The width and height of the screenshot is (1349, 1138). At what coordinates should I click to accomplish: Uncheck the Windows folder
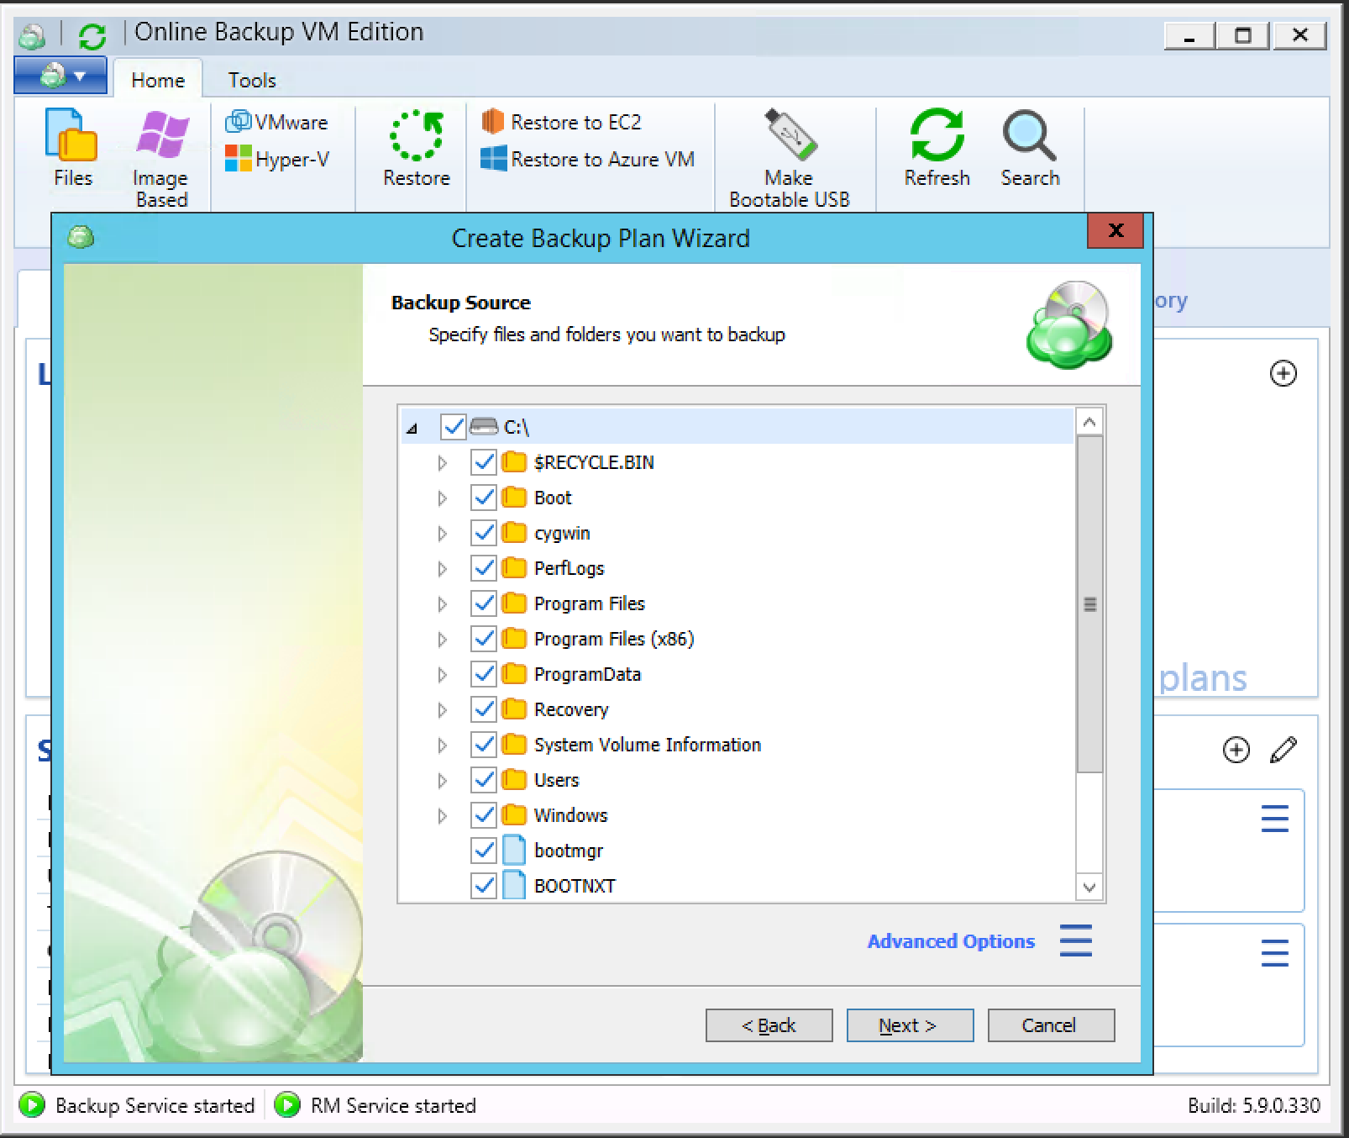pyautogui.click(x=484, y=814)
